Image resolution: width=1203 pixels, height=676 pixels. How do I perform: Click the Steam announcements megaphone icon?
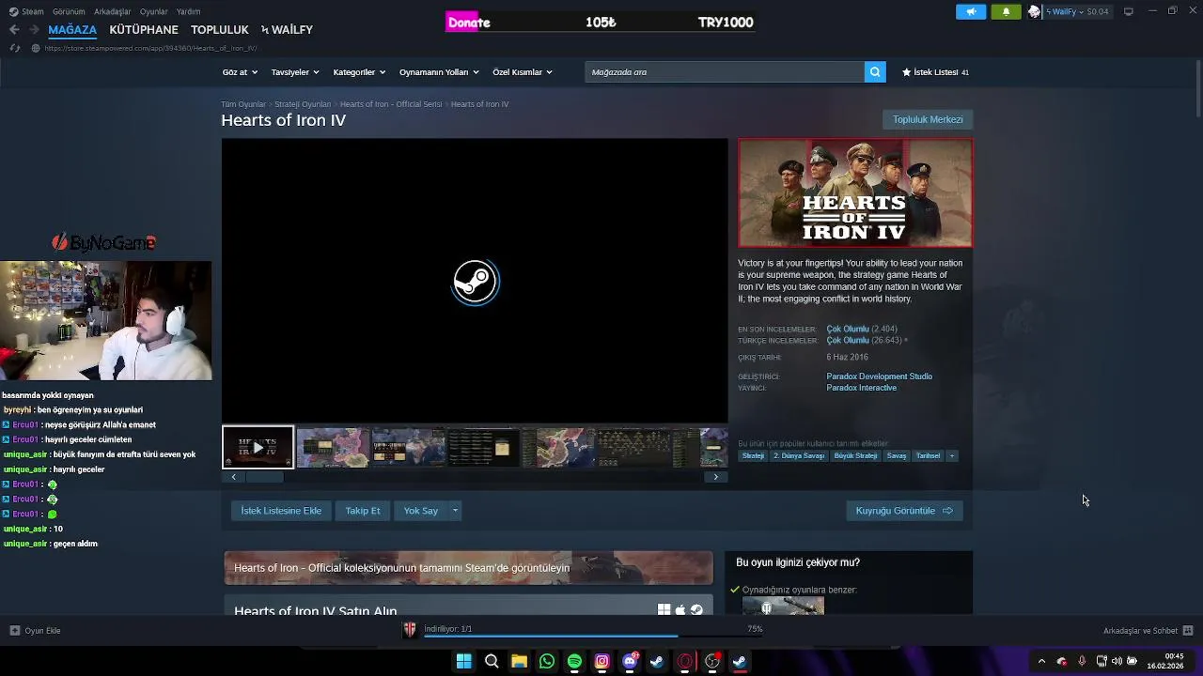[x=971, y=11]
